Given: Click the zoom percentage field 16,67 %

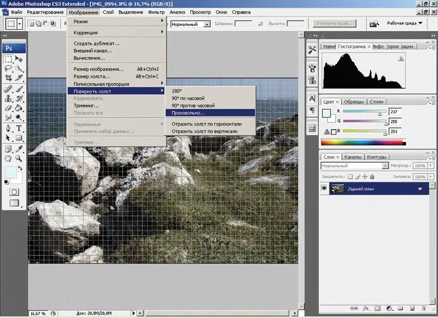Looking at the screenshot, I should [x=38, y=314].
